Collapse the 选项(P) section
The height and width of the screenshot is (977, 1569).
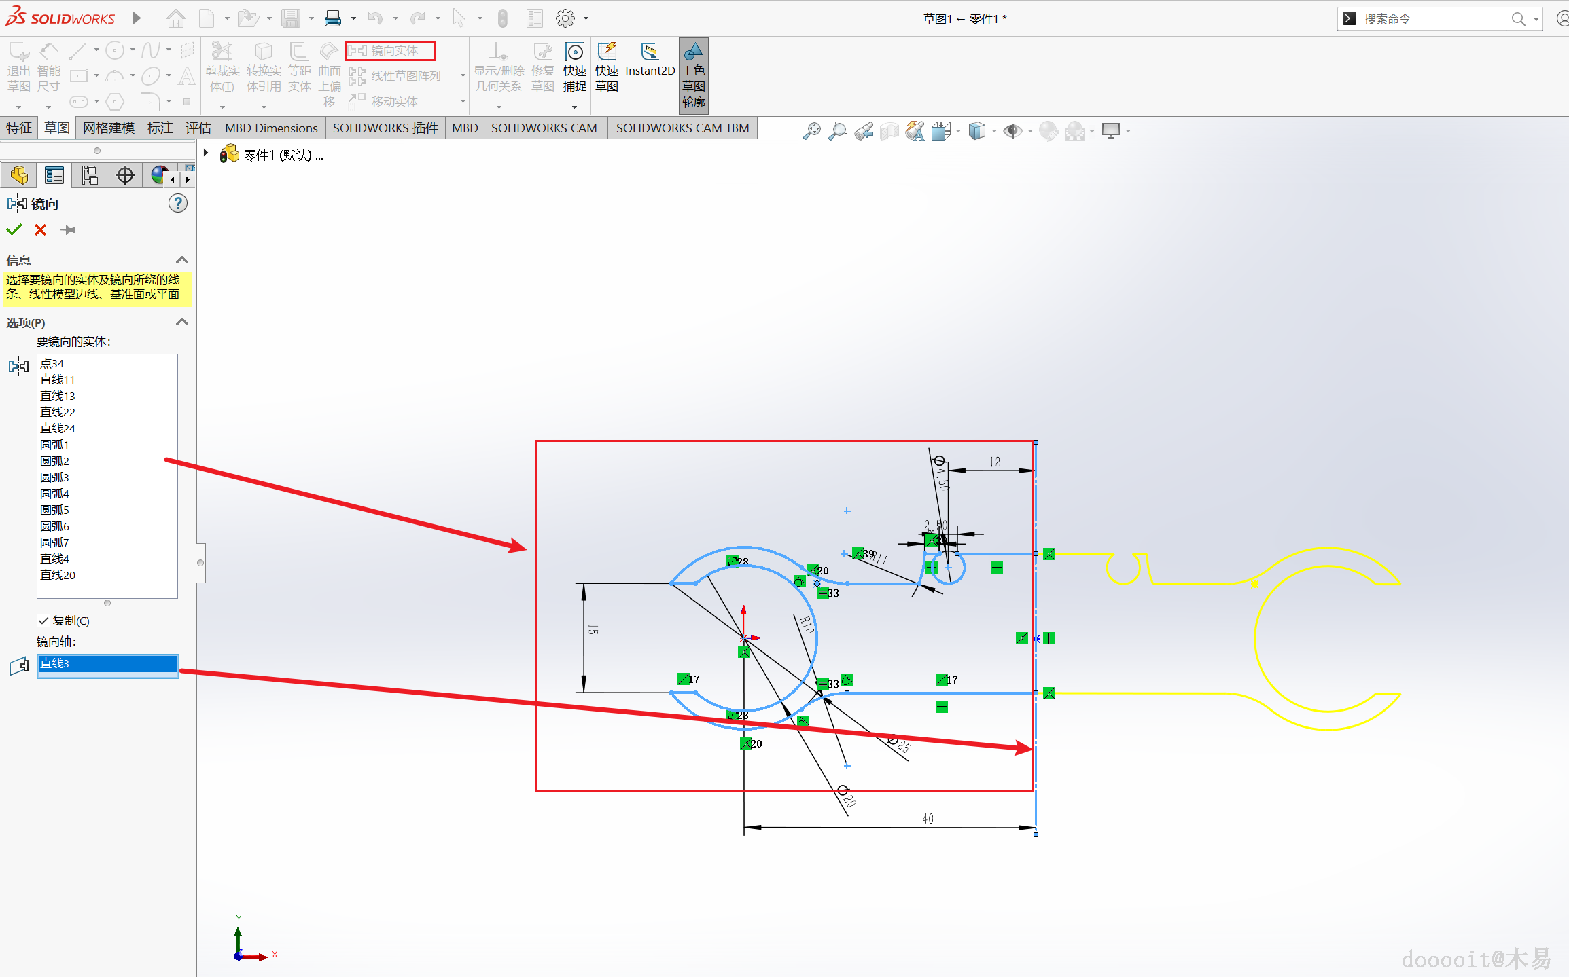[x=181, y=322]
